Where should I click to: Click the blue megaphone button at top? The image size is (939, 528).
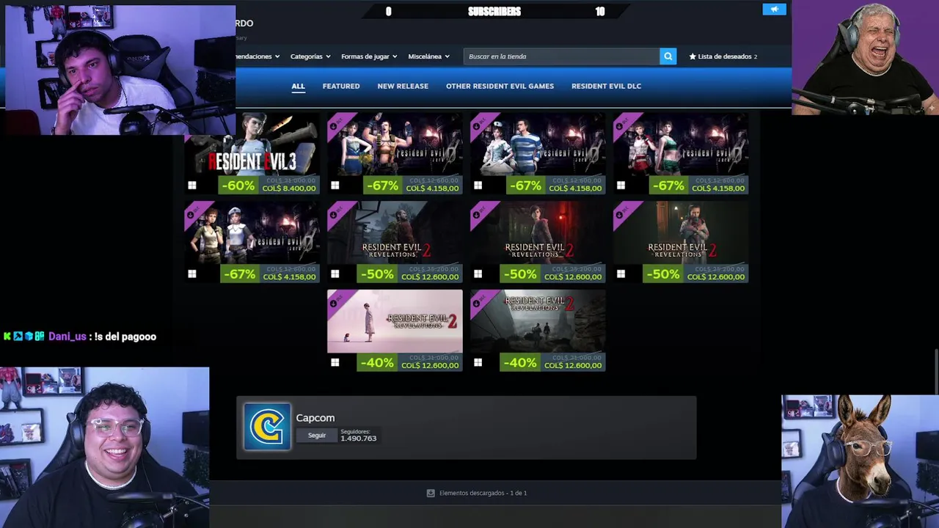(x=774, y=10)
